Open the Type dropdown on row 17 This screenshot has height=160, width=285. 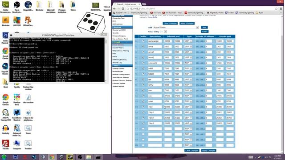(x=188, y=129)
